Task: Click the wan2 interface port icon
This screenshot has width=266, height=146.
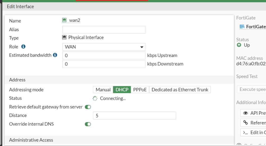Action: [64, 20]
